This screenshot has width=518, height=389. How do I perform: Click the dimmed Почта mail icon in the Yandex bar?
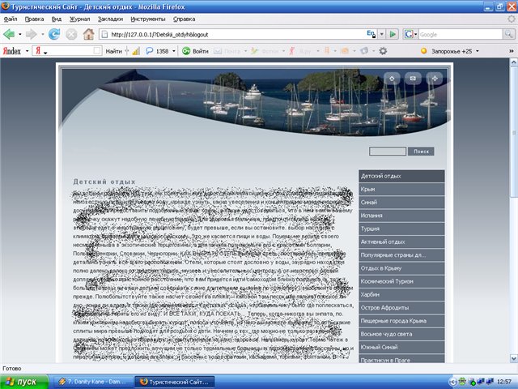[218, 51]
